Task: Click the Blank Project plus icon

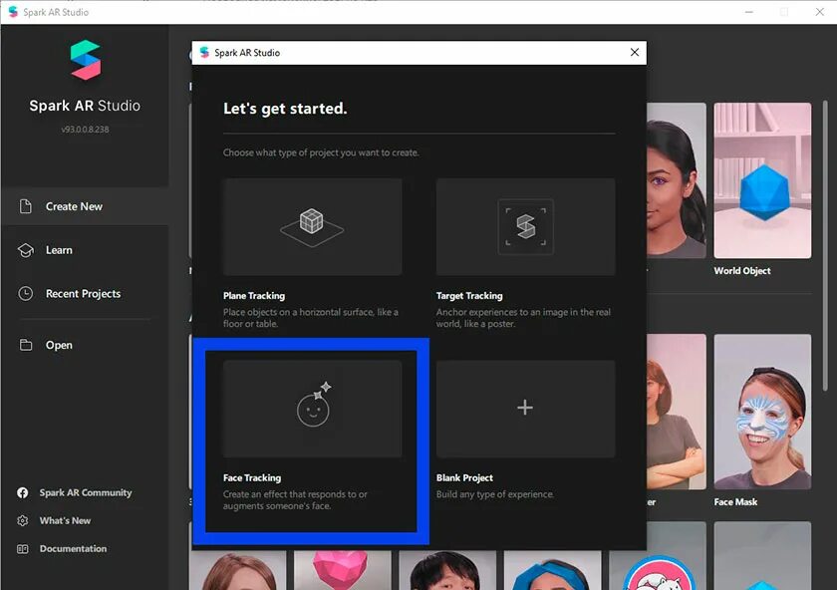Action: pos(525,408)
